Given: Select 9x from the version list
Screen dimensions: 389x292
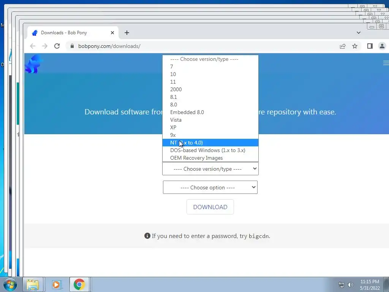Looking at the screenshot, I should coord(210,135).
